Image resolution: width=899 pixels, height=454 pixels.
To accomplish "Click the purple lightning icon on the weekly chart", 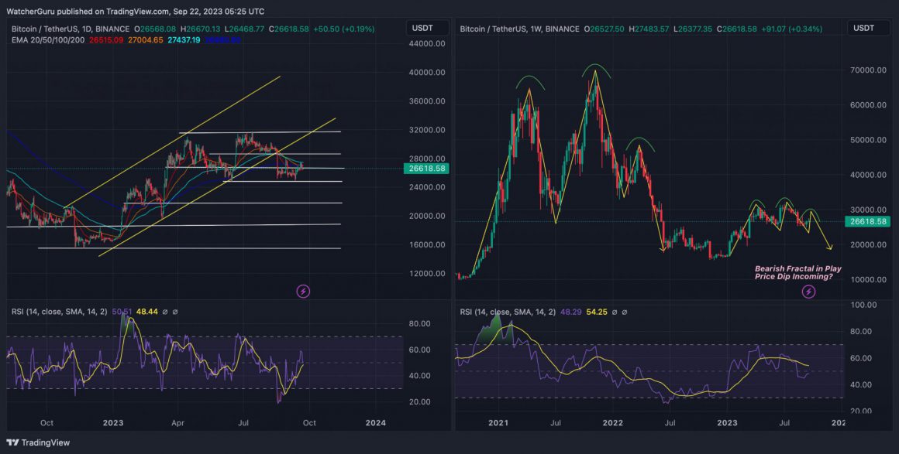I will (808, 292).
